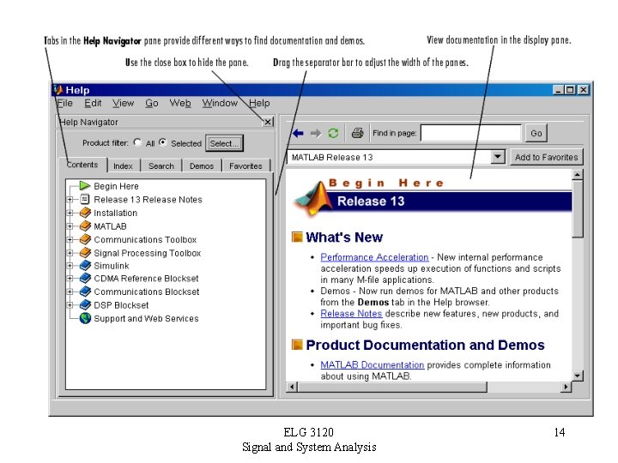Follow the Release Notes link
The width and height of the screenshot is (618, 463).
coord(351,314)
